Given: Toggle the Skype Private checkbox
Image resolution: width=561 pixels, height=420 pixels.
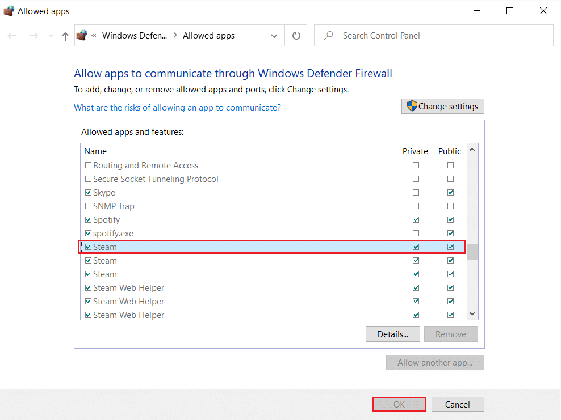Looking at the screenshot, I should (x=416, y=193).
